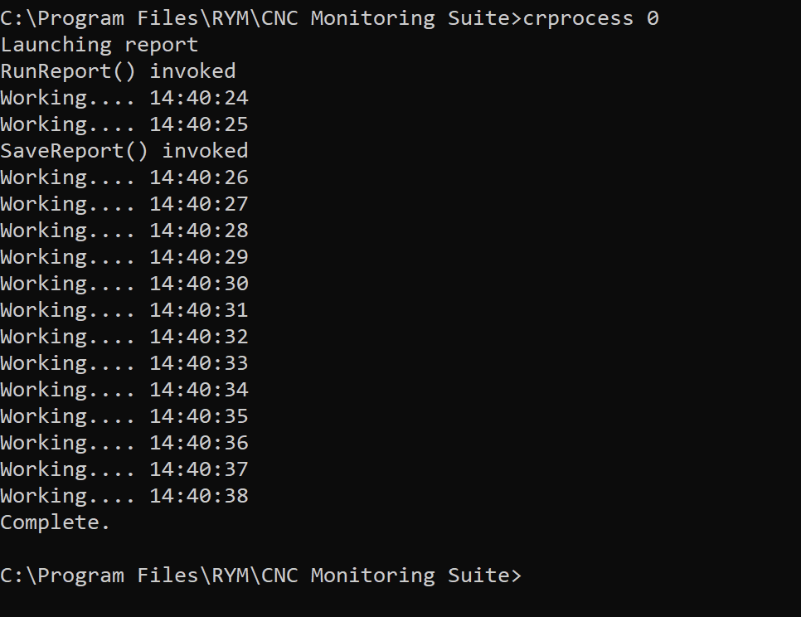Click the Working line at 14:40:33

(x=124, y=364)
